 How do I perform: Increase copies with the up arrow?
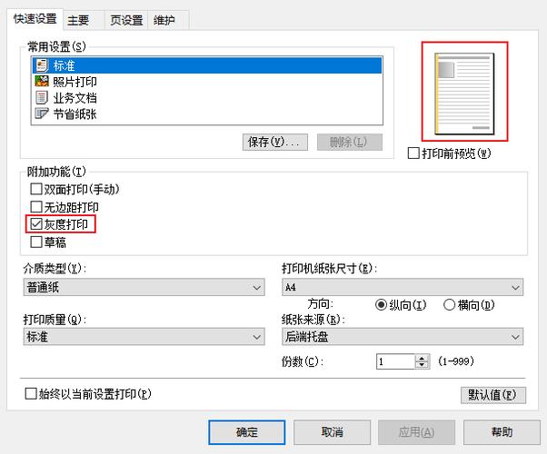(x=423, y=358)
